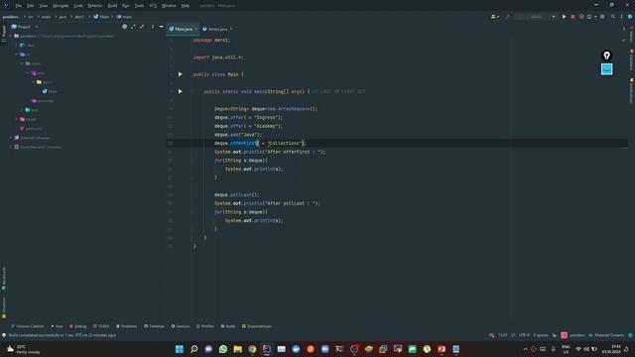
Task: Click the Run with Coverage icon
Action: [581, 17]
